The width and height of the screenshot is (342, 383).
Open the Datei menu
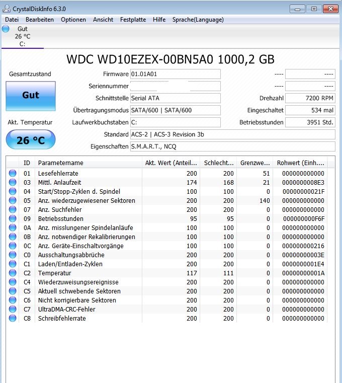click(12, 20)
